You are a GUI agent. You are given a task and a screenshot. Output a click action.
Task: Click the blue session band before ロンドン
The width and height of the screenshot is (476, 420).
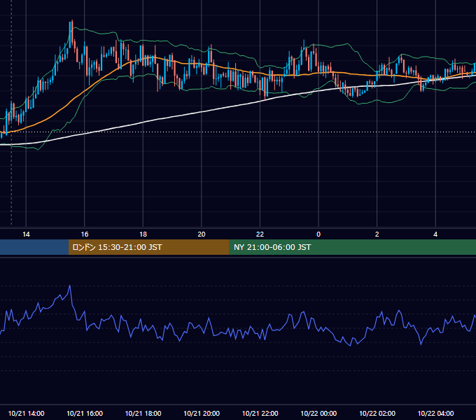(x=34, y=247)
